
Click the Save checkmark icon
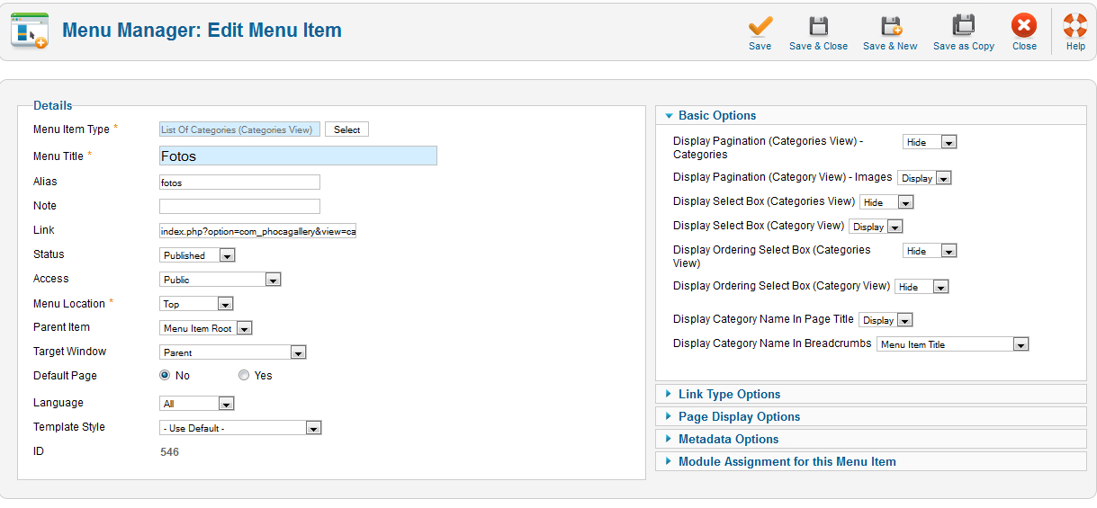[x=760, y=26]
